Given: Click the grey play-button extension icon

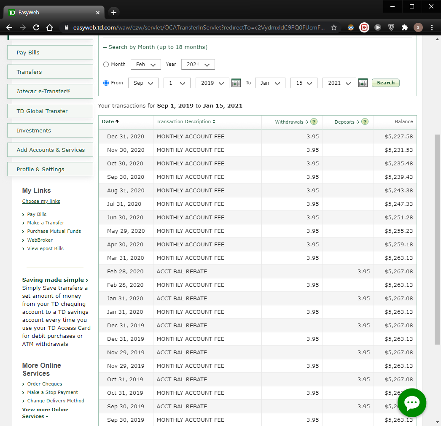Looking at the screenshot, I should [x=378, y=27].
